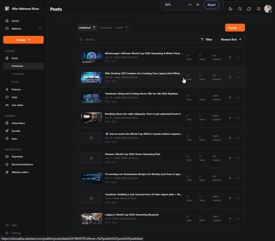Zoom in with the plus button

[198, 5]
